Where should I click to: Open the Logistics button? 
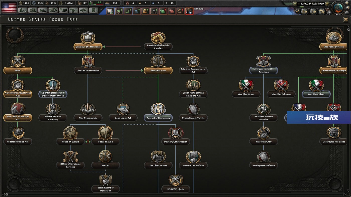click(x=94, y=10)
